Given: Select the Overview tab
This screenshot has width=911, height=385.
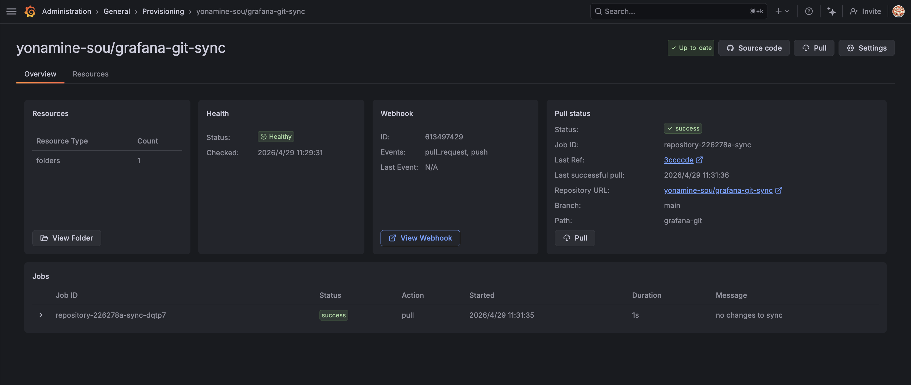Looking at the screenshot, I should coord(40,74).
